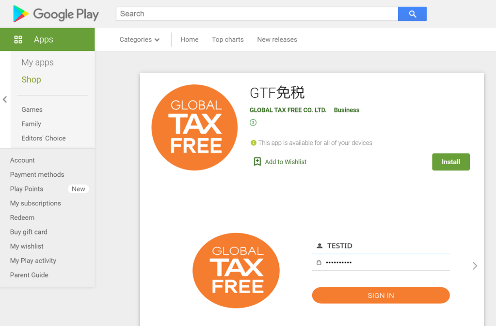Open My apps in sidebar
This screenshot has height=326, width=496.
37,62
